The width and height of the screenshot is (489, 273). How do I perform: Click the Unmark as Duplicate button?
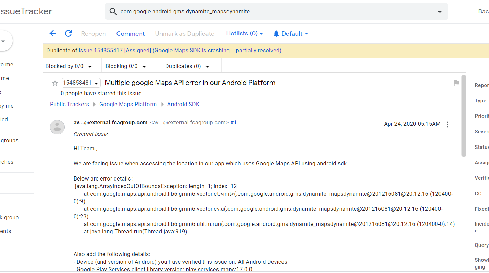(x=185, y=34)
